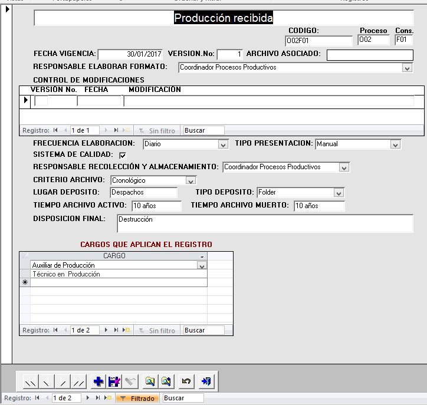Viewport: 427px width, 405px height.
Task: Click the exit door icon to close form
Action: point(206,382)
